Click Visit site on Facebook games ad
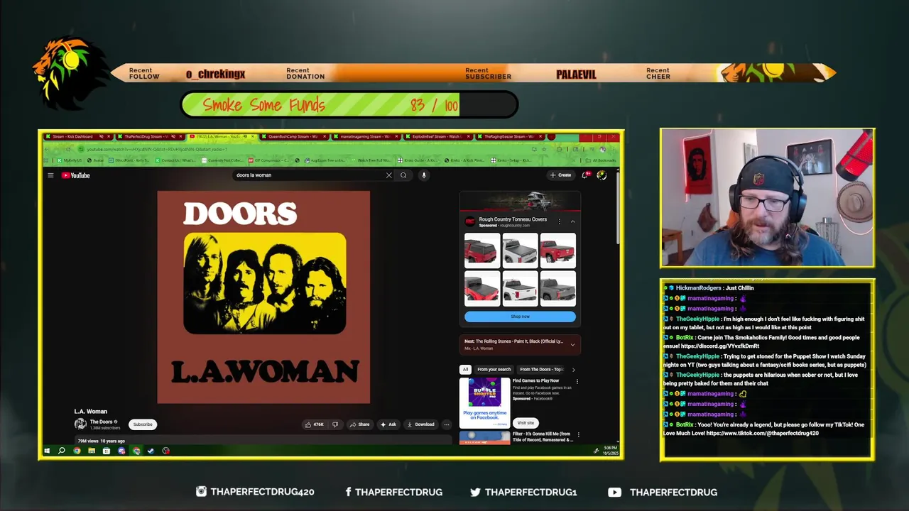 tap(525, 423)
